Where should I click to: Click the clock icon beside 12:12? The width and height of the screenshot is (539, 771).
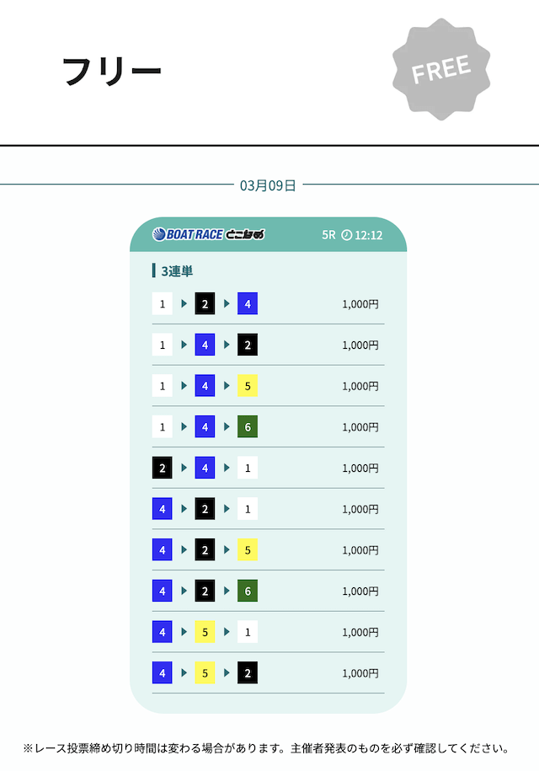click(x=346, y=235)
